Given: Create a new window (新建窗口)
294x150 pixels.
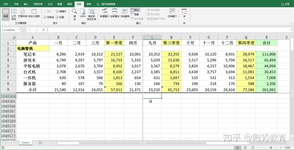Looking at the screenshot, I should [105, 13].
